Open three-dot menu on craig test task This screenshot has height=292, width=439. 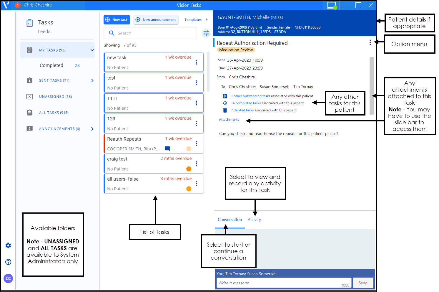197,164
